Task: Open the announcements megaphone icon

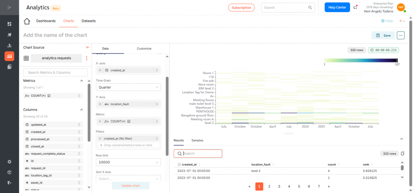Action: click(355, 7)
